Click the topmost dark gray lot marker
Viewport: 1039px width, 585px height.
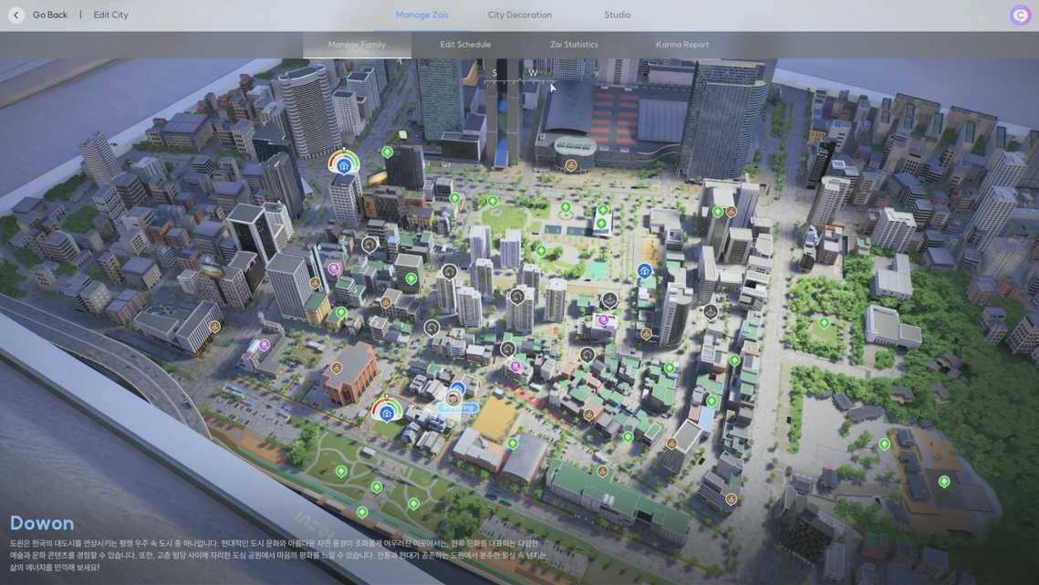tap(369, 245)
